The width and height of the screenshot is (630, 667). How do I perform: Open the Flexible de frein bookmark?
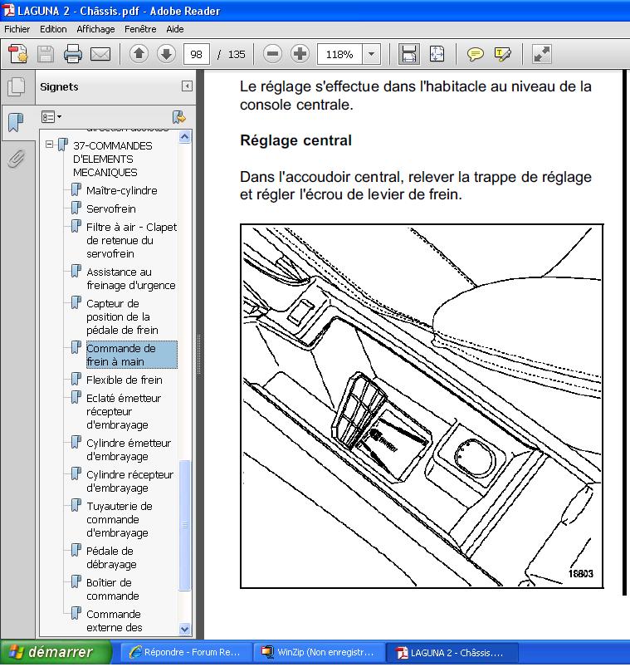(125, 380)
